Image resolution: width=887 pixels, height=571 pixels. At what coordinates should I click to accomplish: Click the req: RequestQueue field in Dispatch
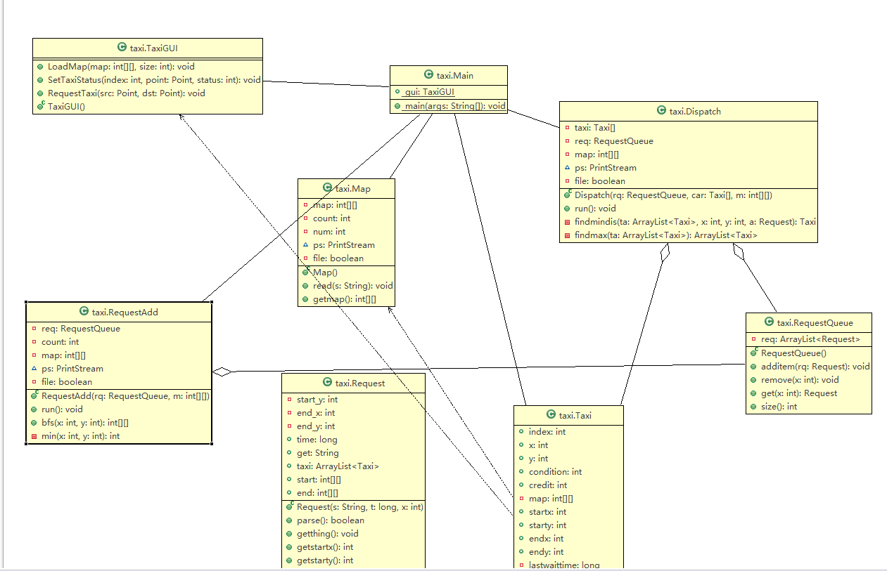point(613,141)
